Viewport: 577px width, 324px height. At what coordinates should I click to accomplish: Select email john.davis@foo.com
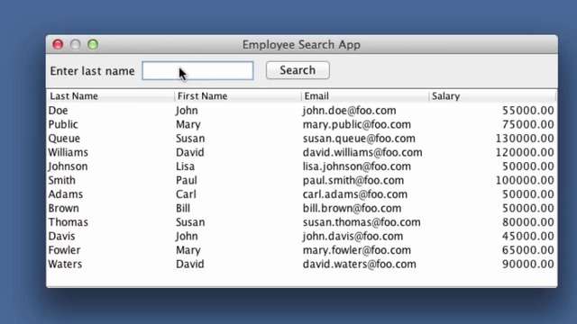(x=353, y=236)
